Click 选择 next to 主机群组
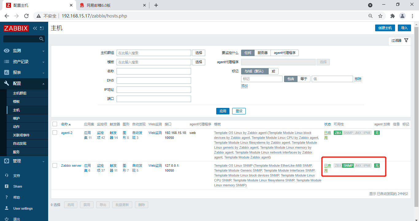 click(198, 53)
